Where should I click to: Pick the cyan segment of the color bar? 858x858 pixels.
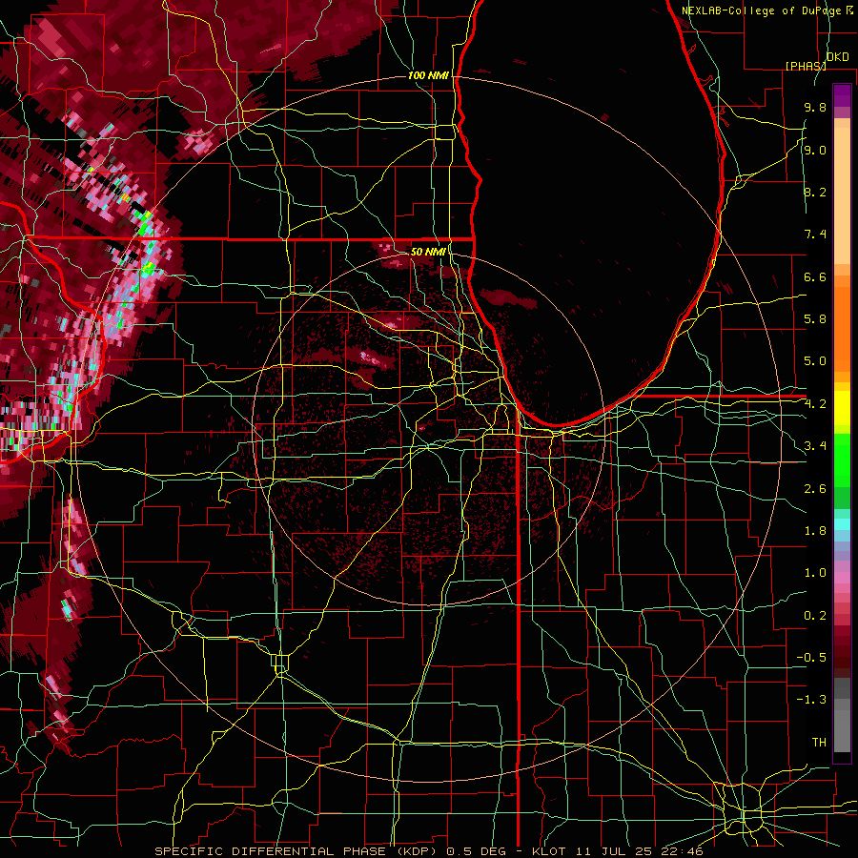[x=842, y=524]
